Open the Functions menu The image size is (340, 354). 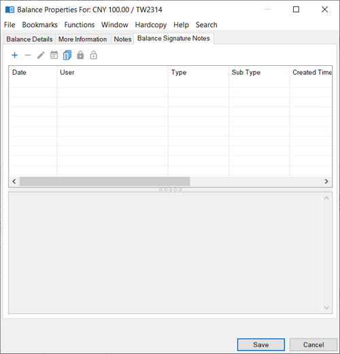[x=80, y=24]
